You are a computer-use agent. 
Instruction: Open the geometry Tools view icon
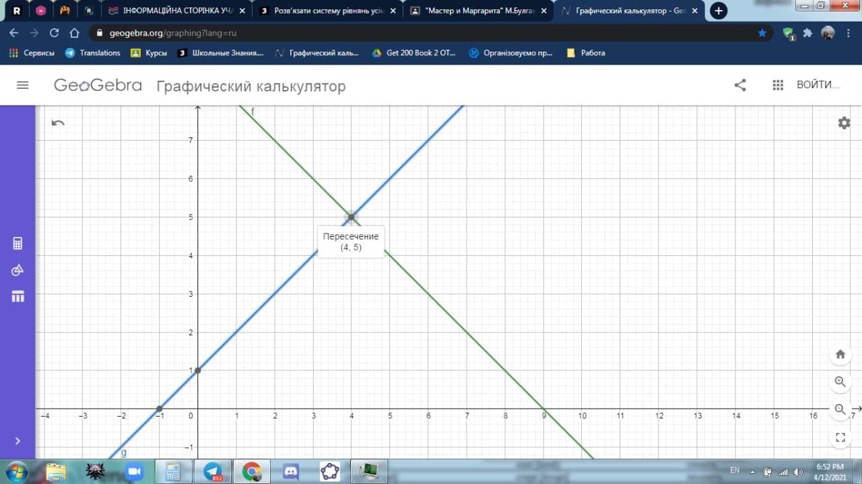click(x=18, y=270)
